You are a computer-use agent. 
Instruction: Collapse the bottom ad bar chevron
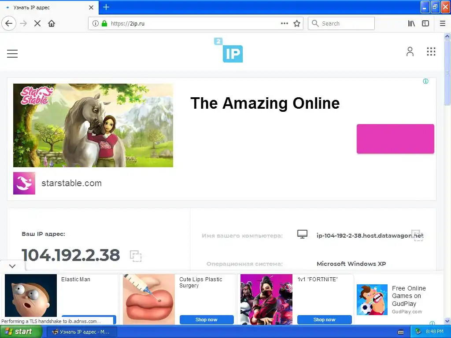(12, 266)
